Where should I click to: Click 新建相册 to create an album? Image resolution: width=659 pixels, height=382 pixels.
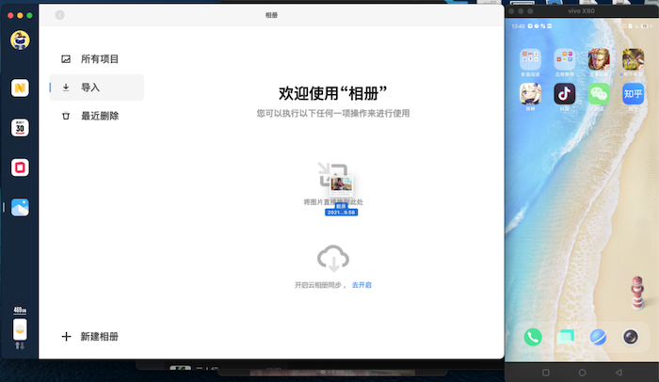tap(90, 337)
